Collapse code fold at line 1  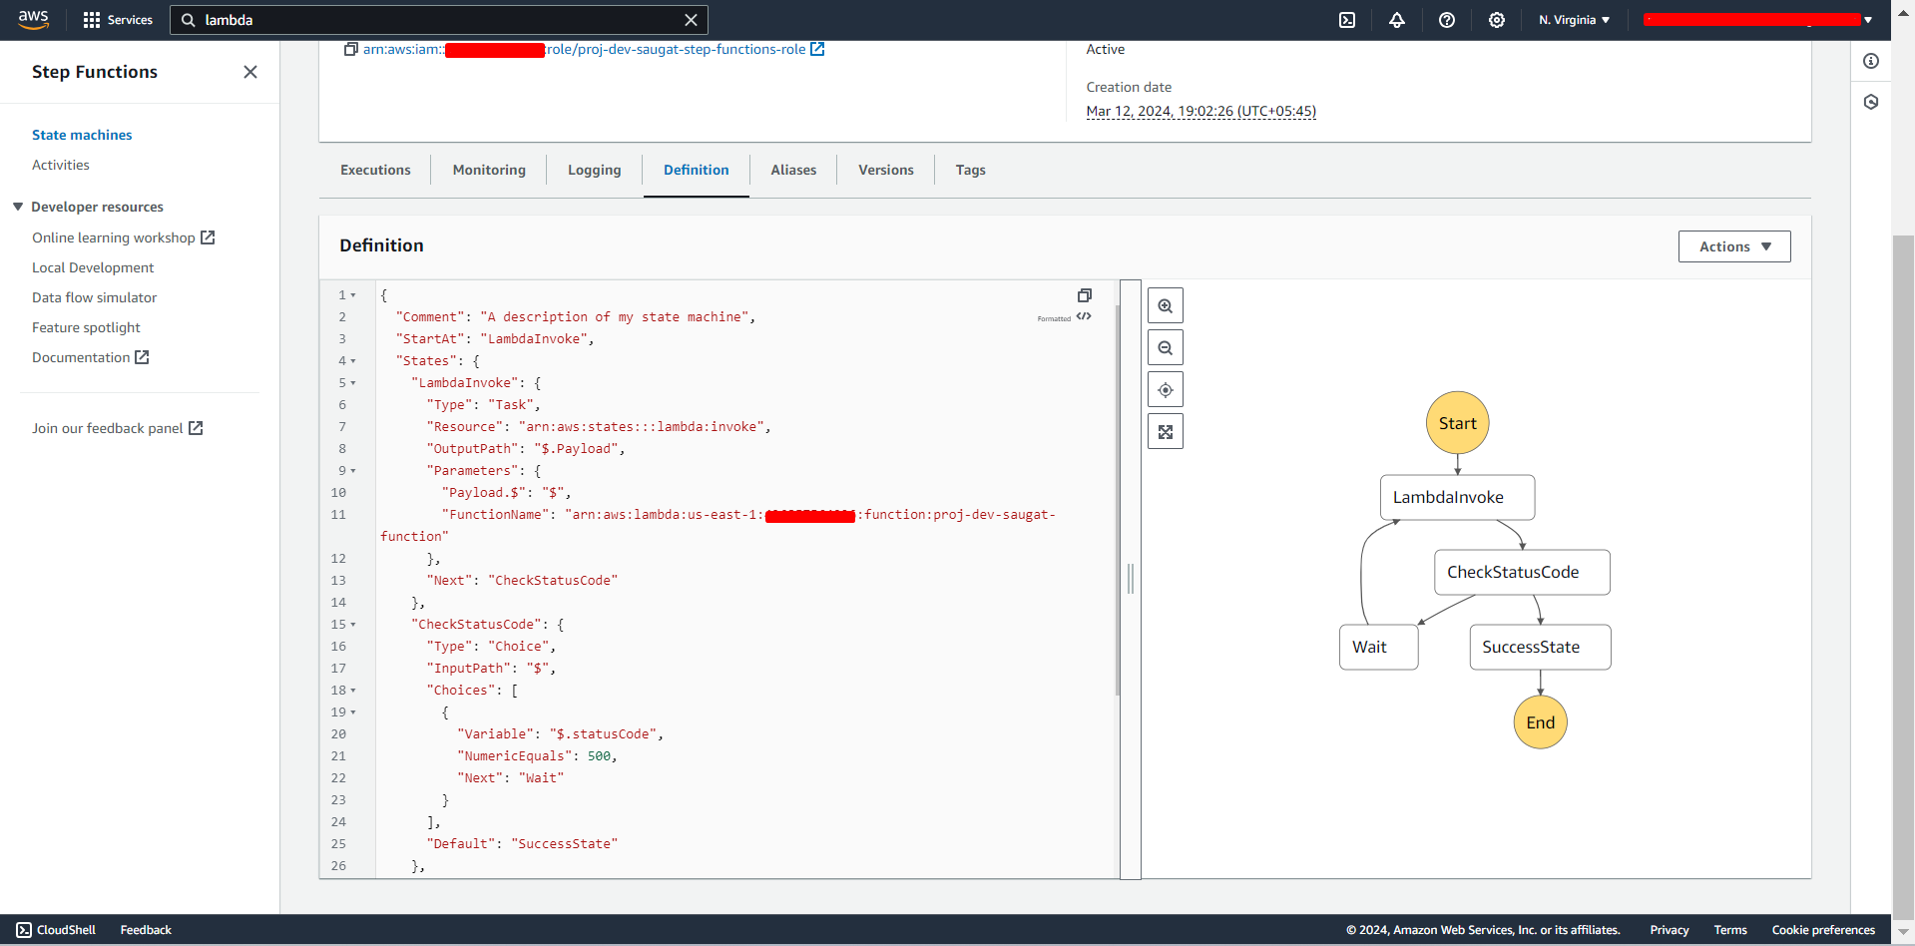point(353,295)
